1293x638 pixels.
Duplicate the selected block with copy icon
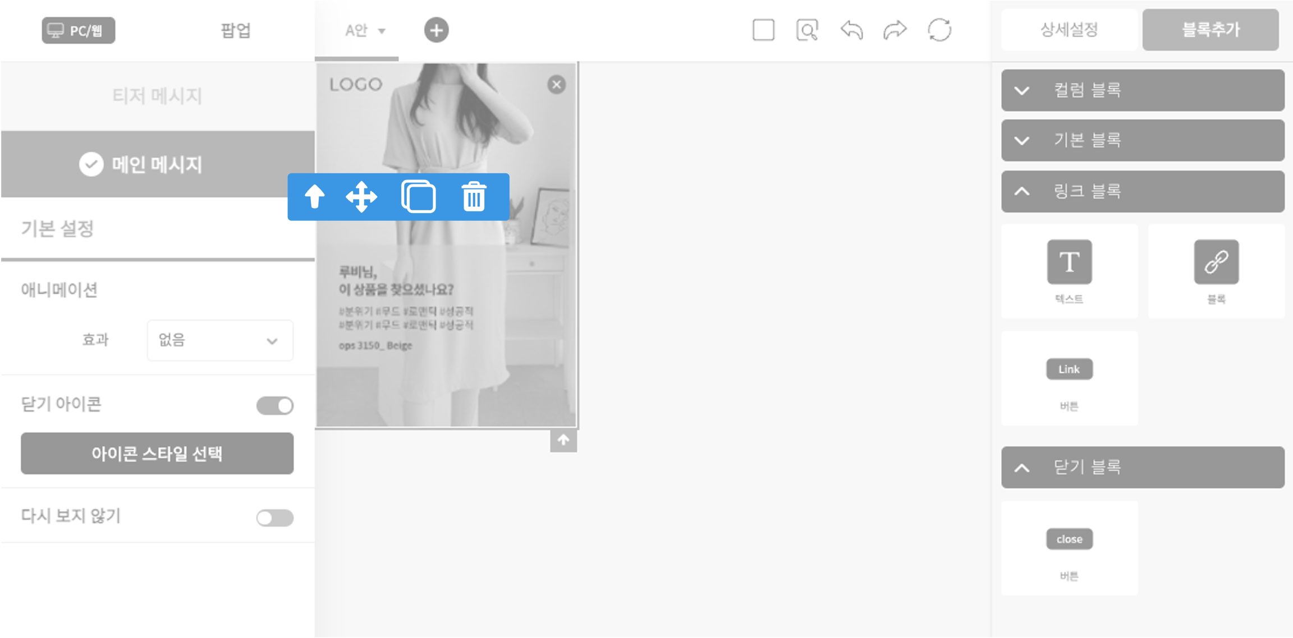pos(419,197)
